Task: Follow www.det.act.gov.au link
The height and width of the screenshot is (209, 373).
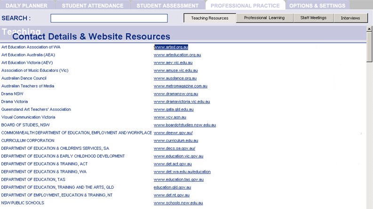Action: (x=173, y=164)
